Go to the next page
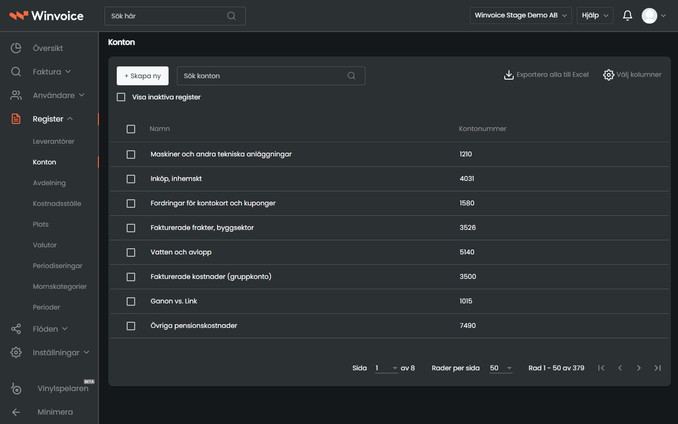 (x=639, y=368)
